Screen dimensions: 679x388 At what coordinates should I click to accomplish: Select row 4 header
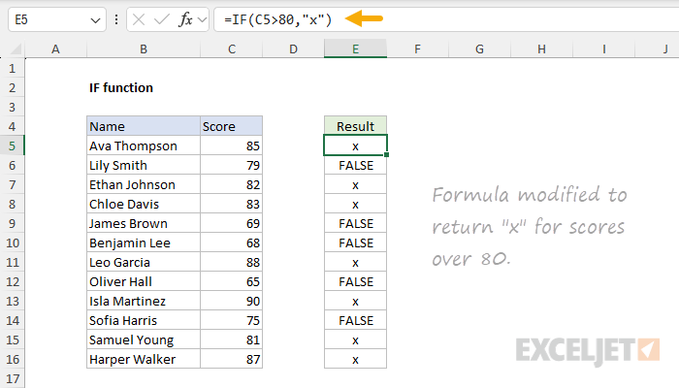(12, 126)
